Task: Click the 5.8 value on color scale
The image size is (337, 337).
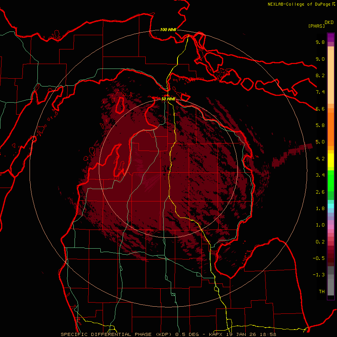Action: point(320,125)
